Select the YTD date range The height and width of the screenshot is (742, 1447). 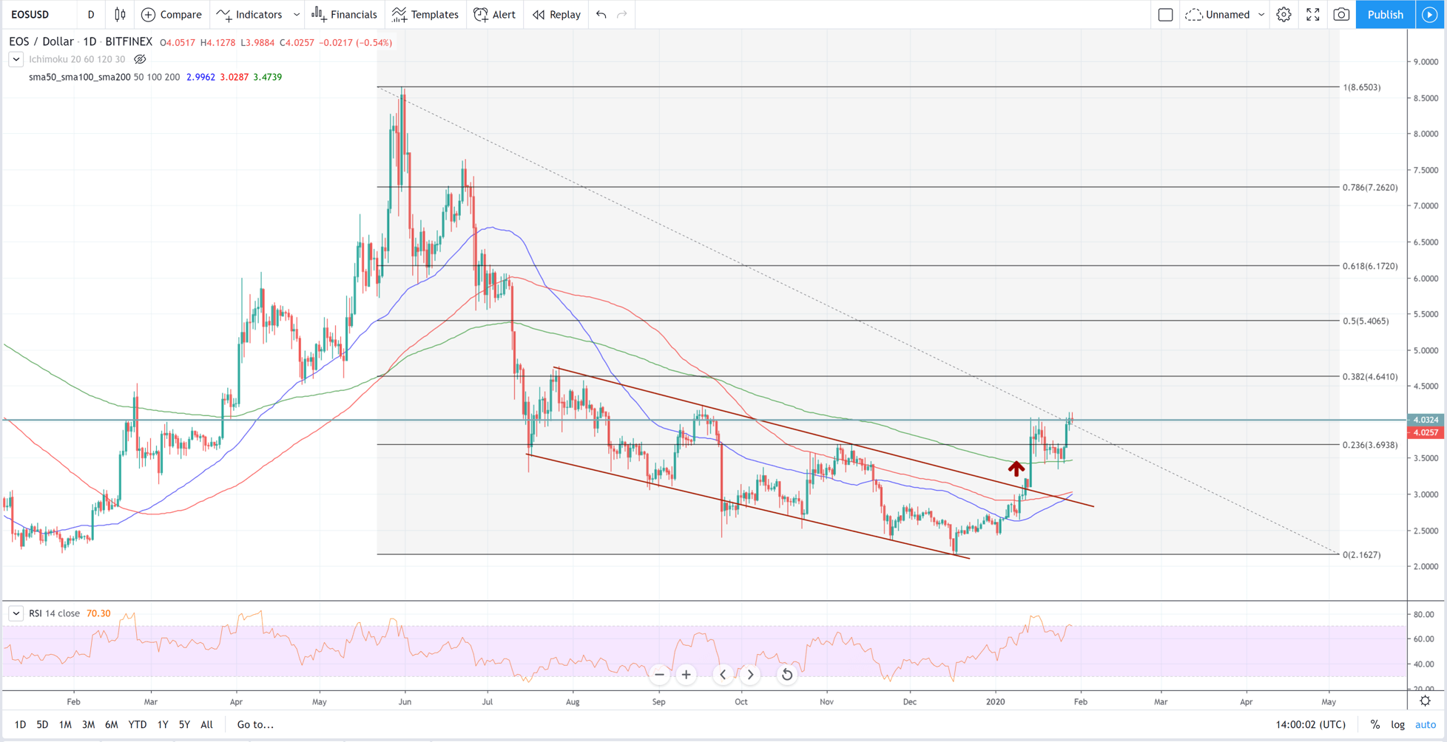coord(137,725)
